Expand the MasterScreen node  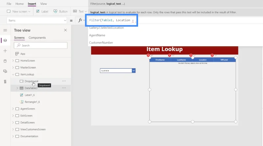click(x=13, y=68)
